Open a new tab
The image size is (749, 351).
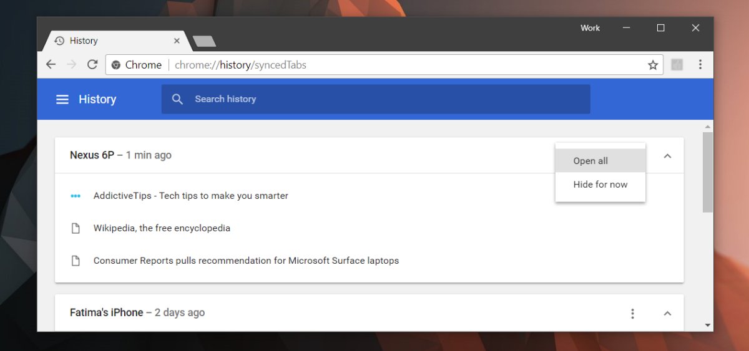[204, 41]
